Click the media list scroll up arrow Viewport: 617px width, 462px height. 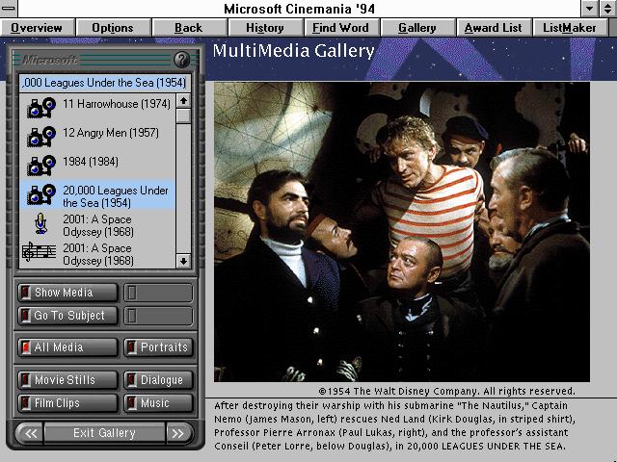coord(183,101)
